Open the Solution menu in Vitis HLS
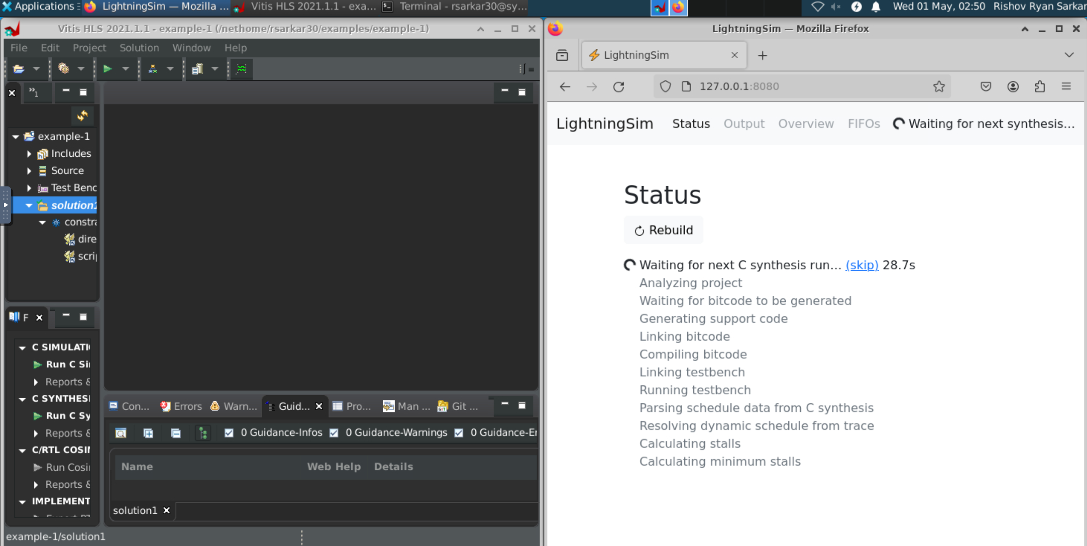Screen dimensions: 1087x546 click(x=139, y=48)
